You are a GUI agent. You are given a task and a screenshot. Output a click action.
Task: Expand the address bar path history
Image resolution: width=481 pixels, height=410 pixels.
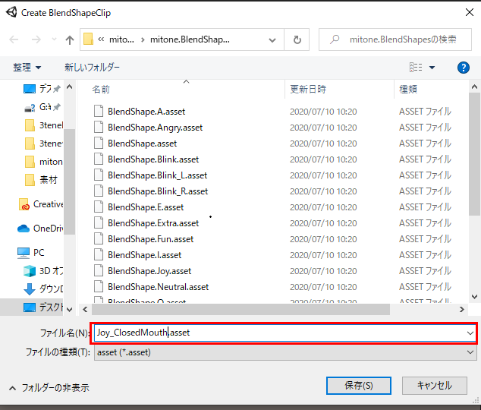(x=272, y=40)
